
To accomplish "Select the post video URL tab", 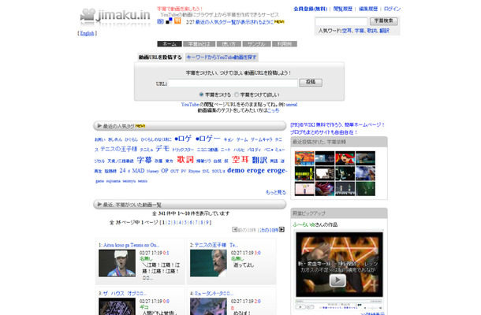I will (160, 57).
